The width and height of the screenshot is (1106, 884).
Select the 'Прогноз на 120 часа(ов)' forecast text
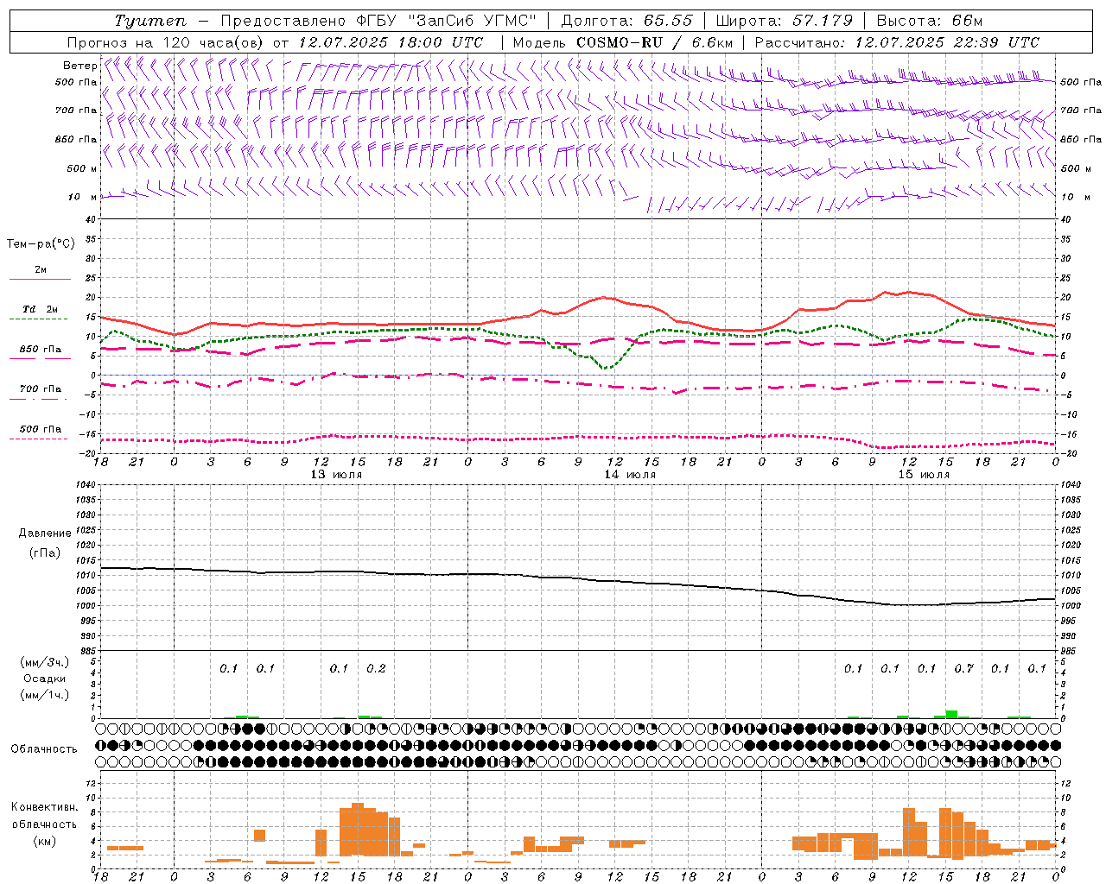(166, 42)
